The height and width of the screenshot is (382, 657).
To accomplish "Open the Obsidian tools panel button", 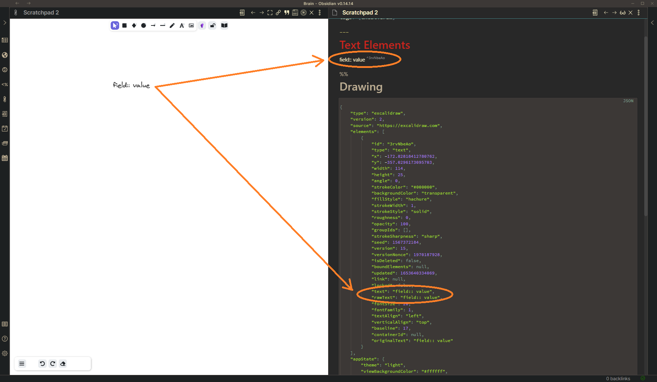I will click(x=202, y=25).
